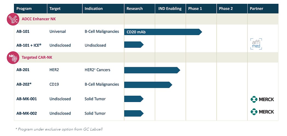Click the Affimed partner logo
Viewport: 287px width, 136px height.
coord(256,44)
